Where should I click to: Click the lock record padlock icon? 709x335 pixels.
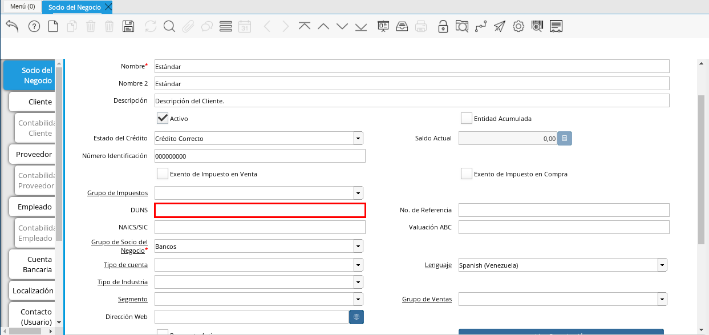pyautogui.click(x=443, y=26)
